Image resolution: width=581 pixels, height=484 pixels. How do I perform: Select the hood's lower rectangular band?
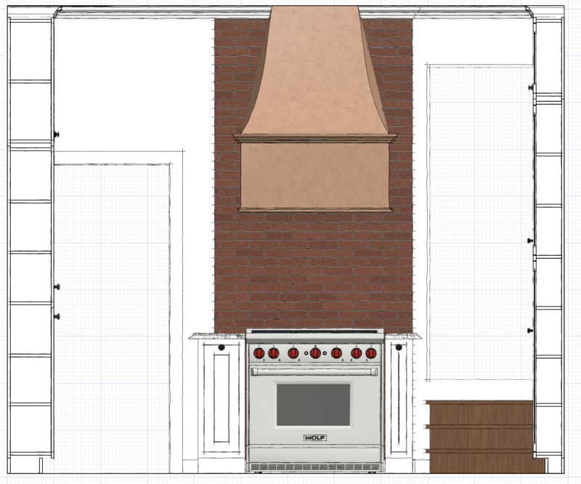pyautogui.click(x=315, y=175)
